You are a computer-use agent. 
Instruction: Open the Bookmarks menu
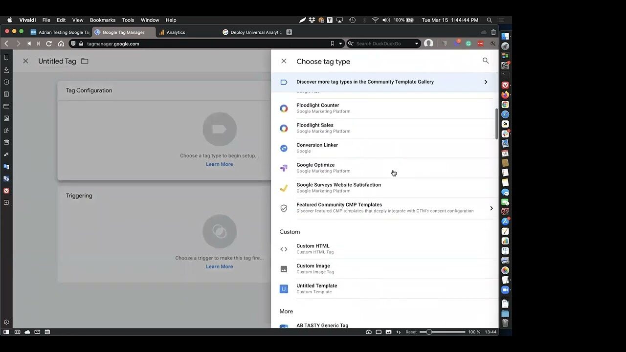pyautogui.click(x=103, y=20)
